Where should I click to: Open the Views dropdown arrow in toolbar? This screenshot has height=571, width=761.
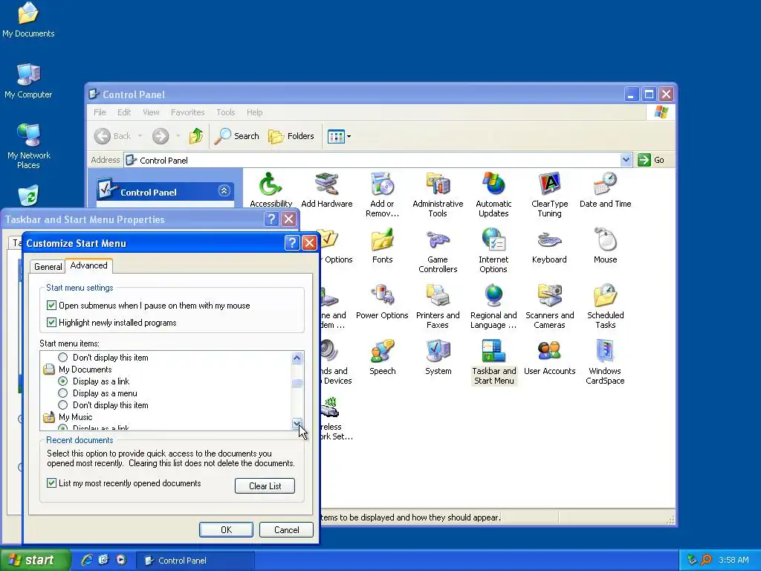point(349,137)
